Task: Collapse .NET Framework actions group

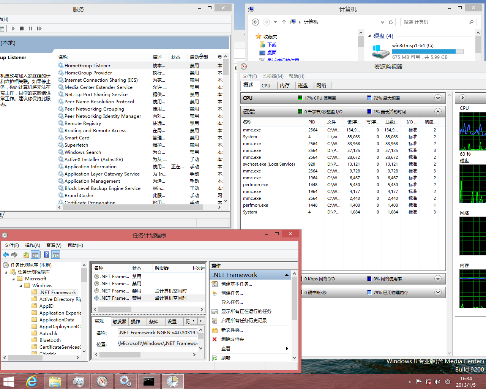Action: [287, 275]
